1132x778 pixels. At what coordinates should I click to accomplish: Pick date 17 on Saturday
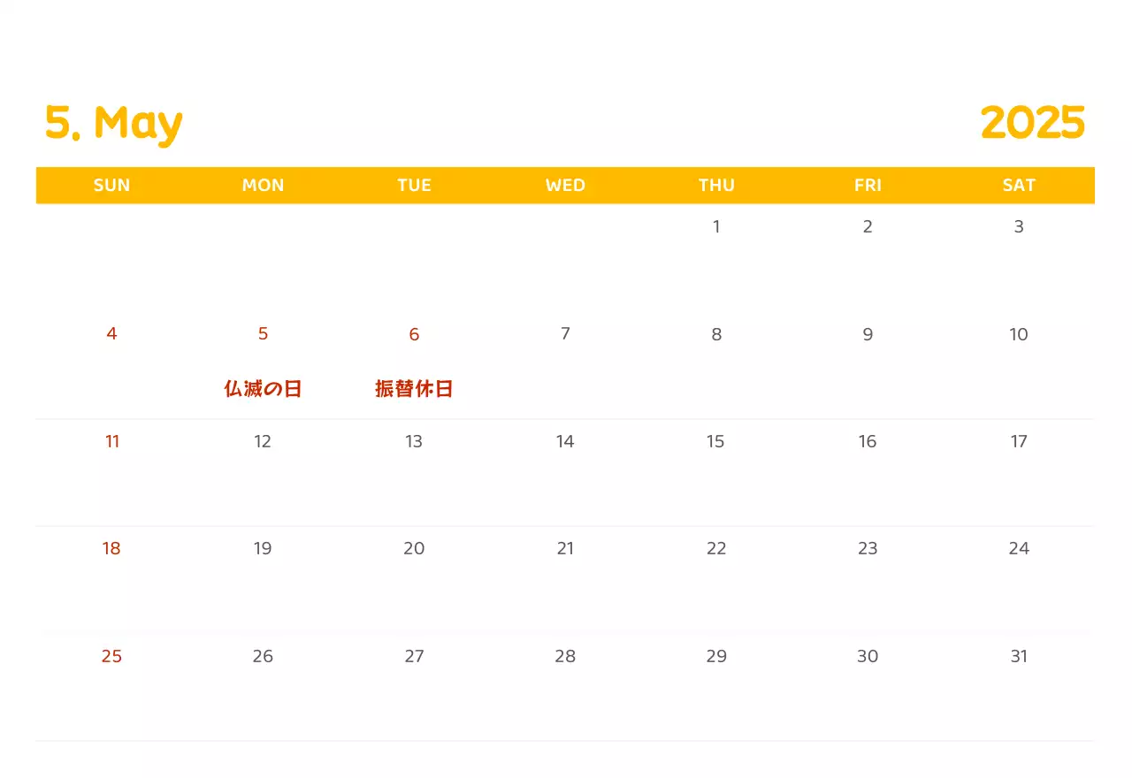click(1019, 442)
